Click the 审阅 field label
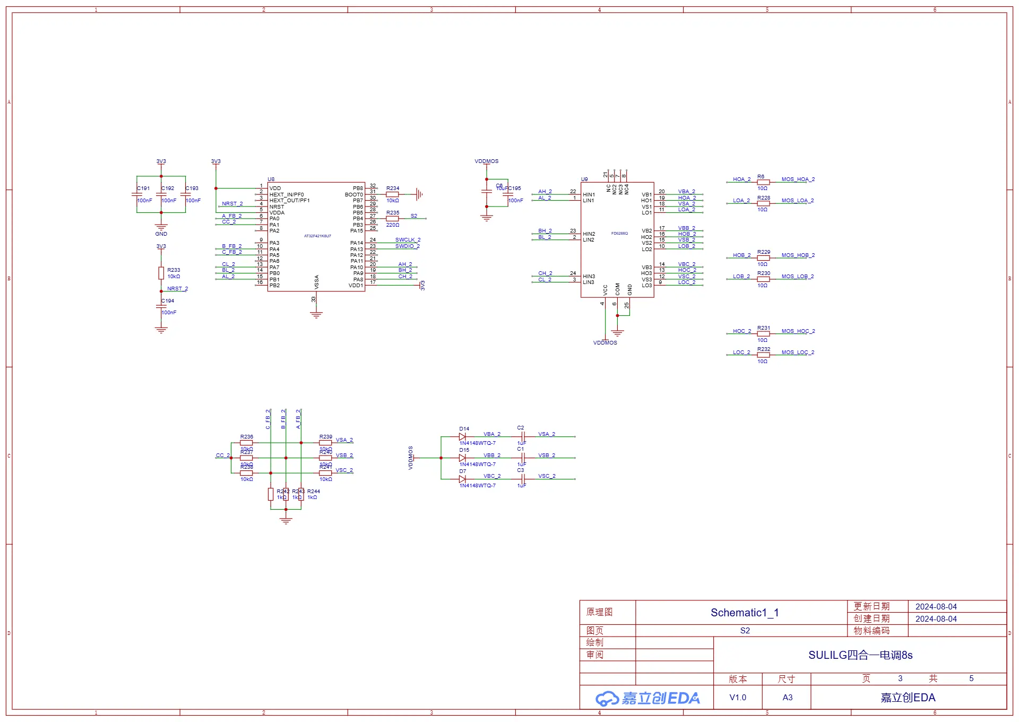The height and width of the screenshot is (722, 1019). (595, 655)
